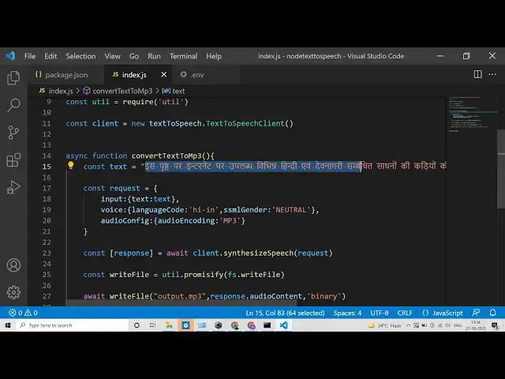Image resolution: width=505 pixels, height=379 pixels.
Task: Open the terminal window taskbar icon
Action: click(x=267, y=325)
